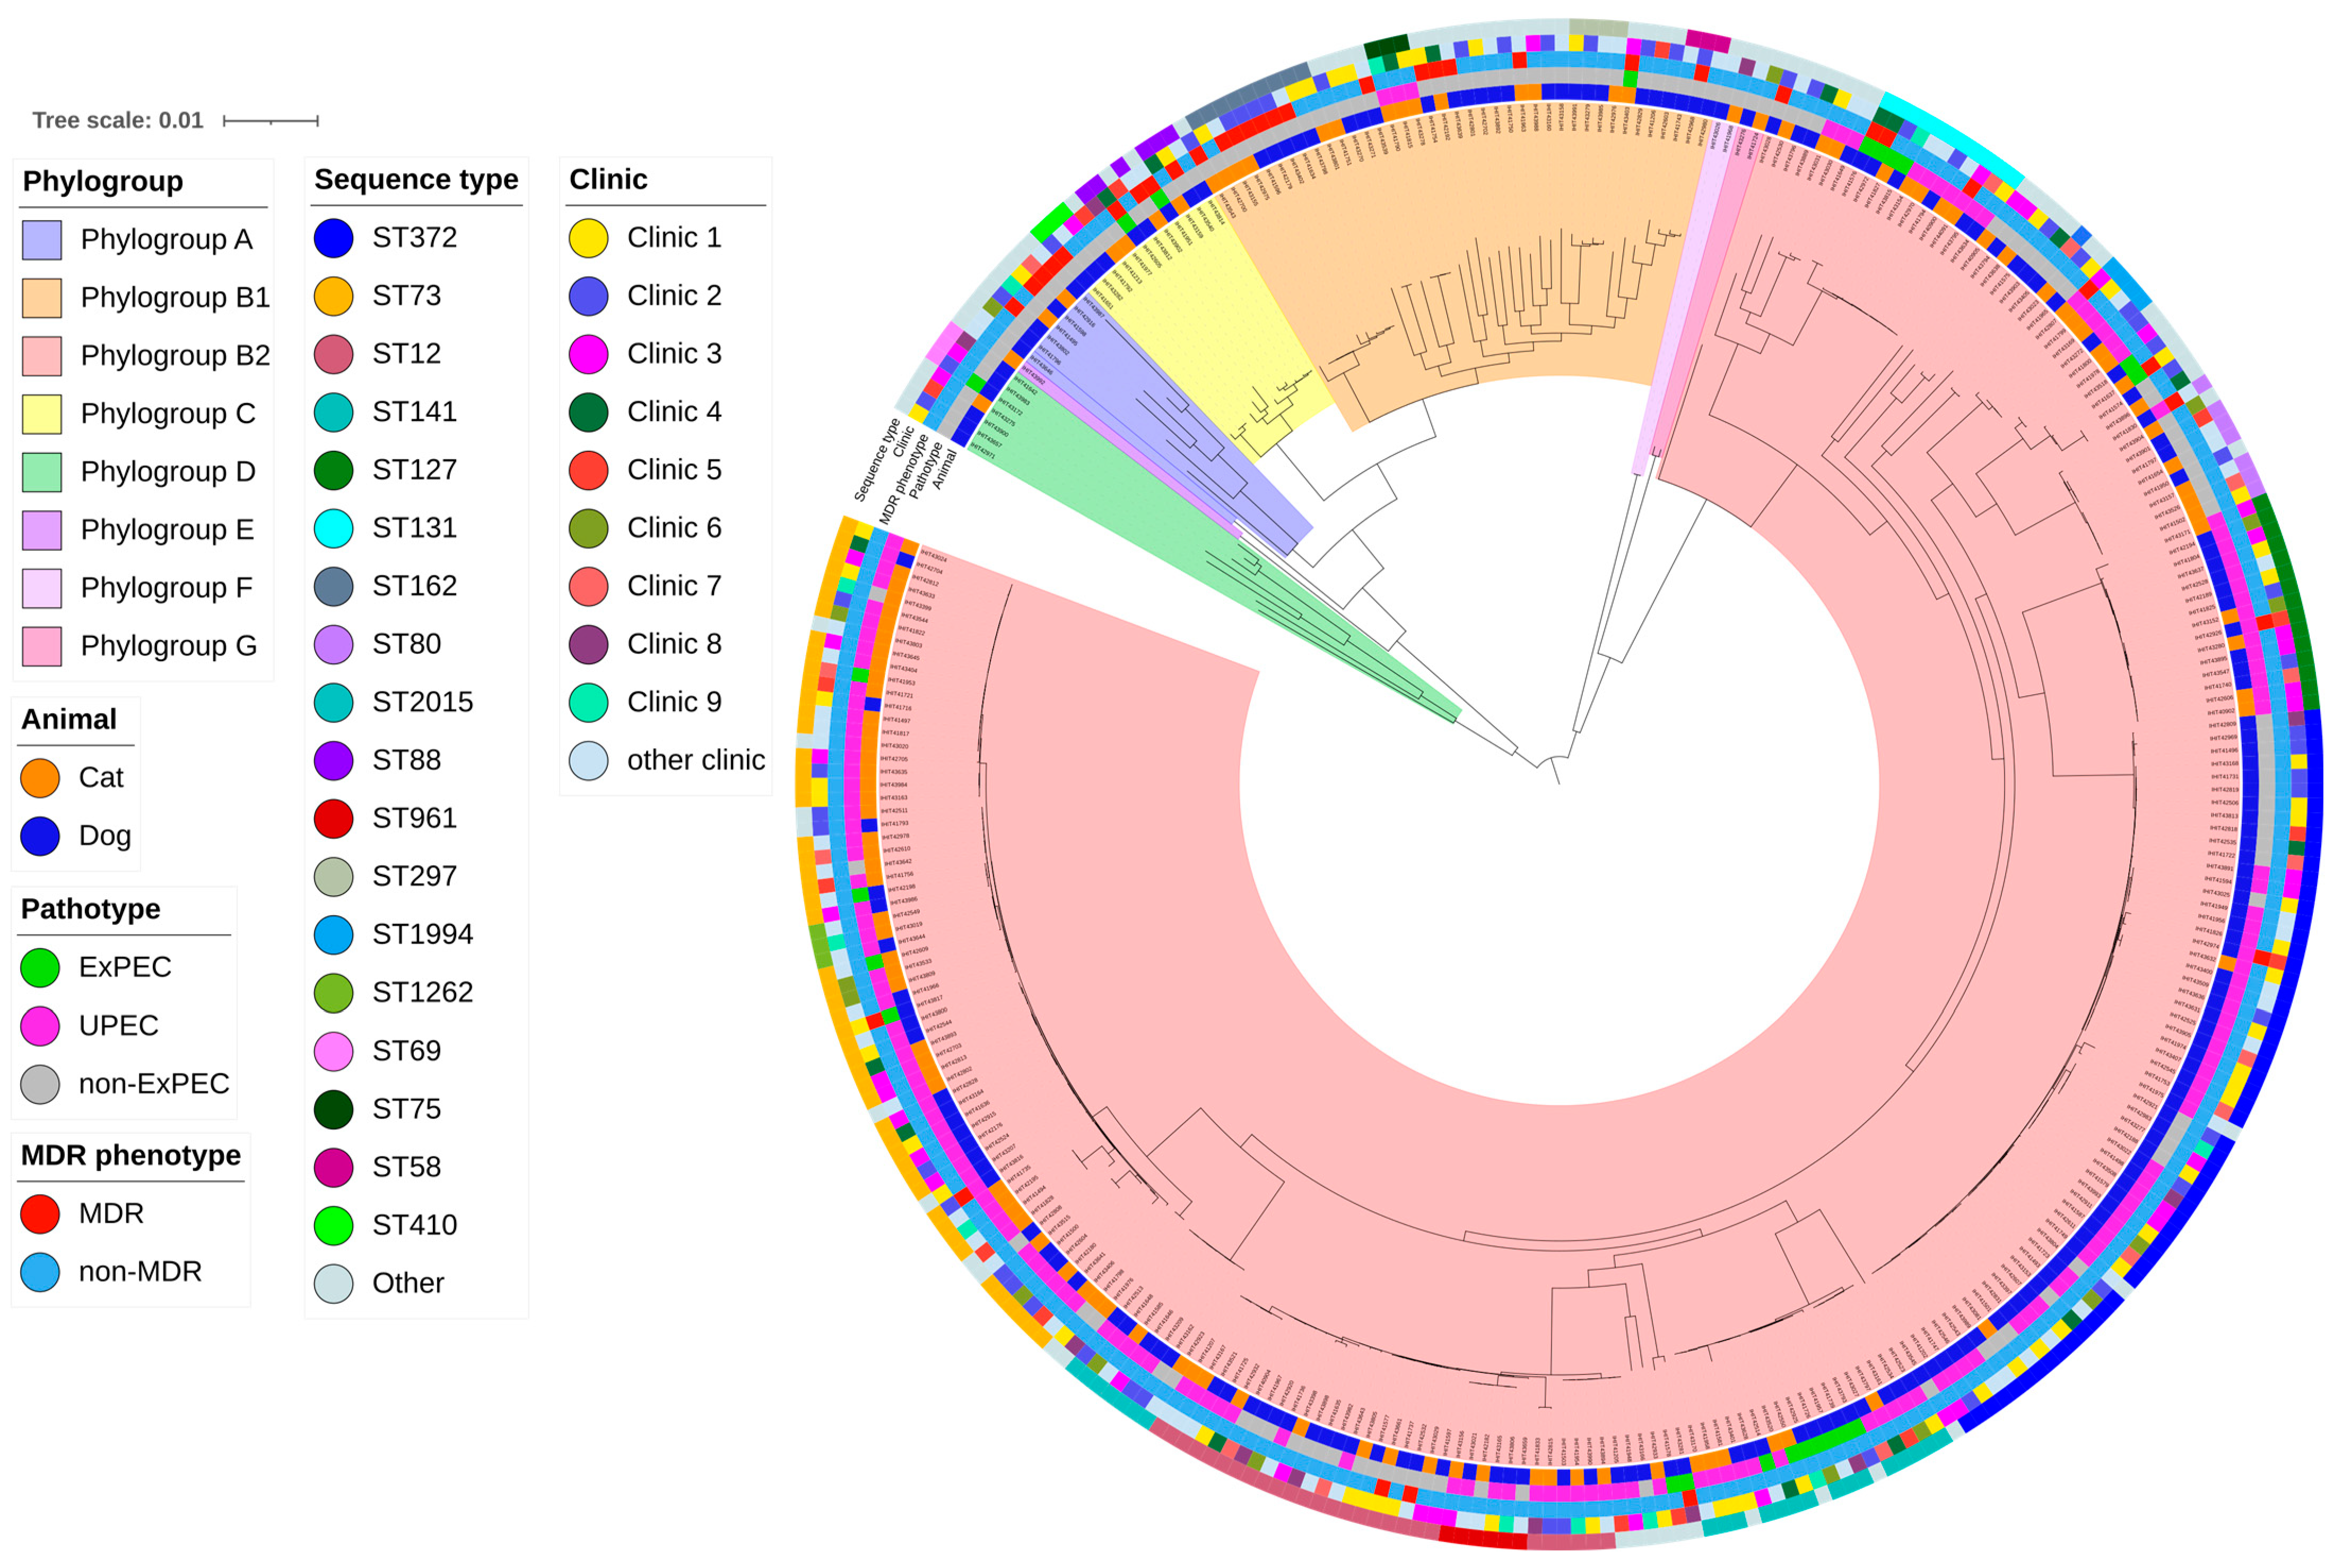The width and height of the screenshot is (2334, 1568).
Task: Select the green ExPEC pathotype circle
Action: coord(40,967)
